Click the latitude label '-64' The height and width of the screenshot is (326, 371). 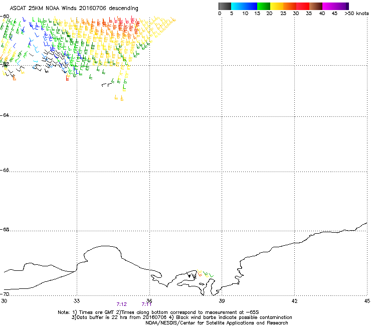(x=5, y=115)
